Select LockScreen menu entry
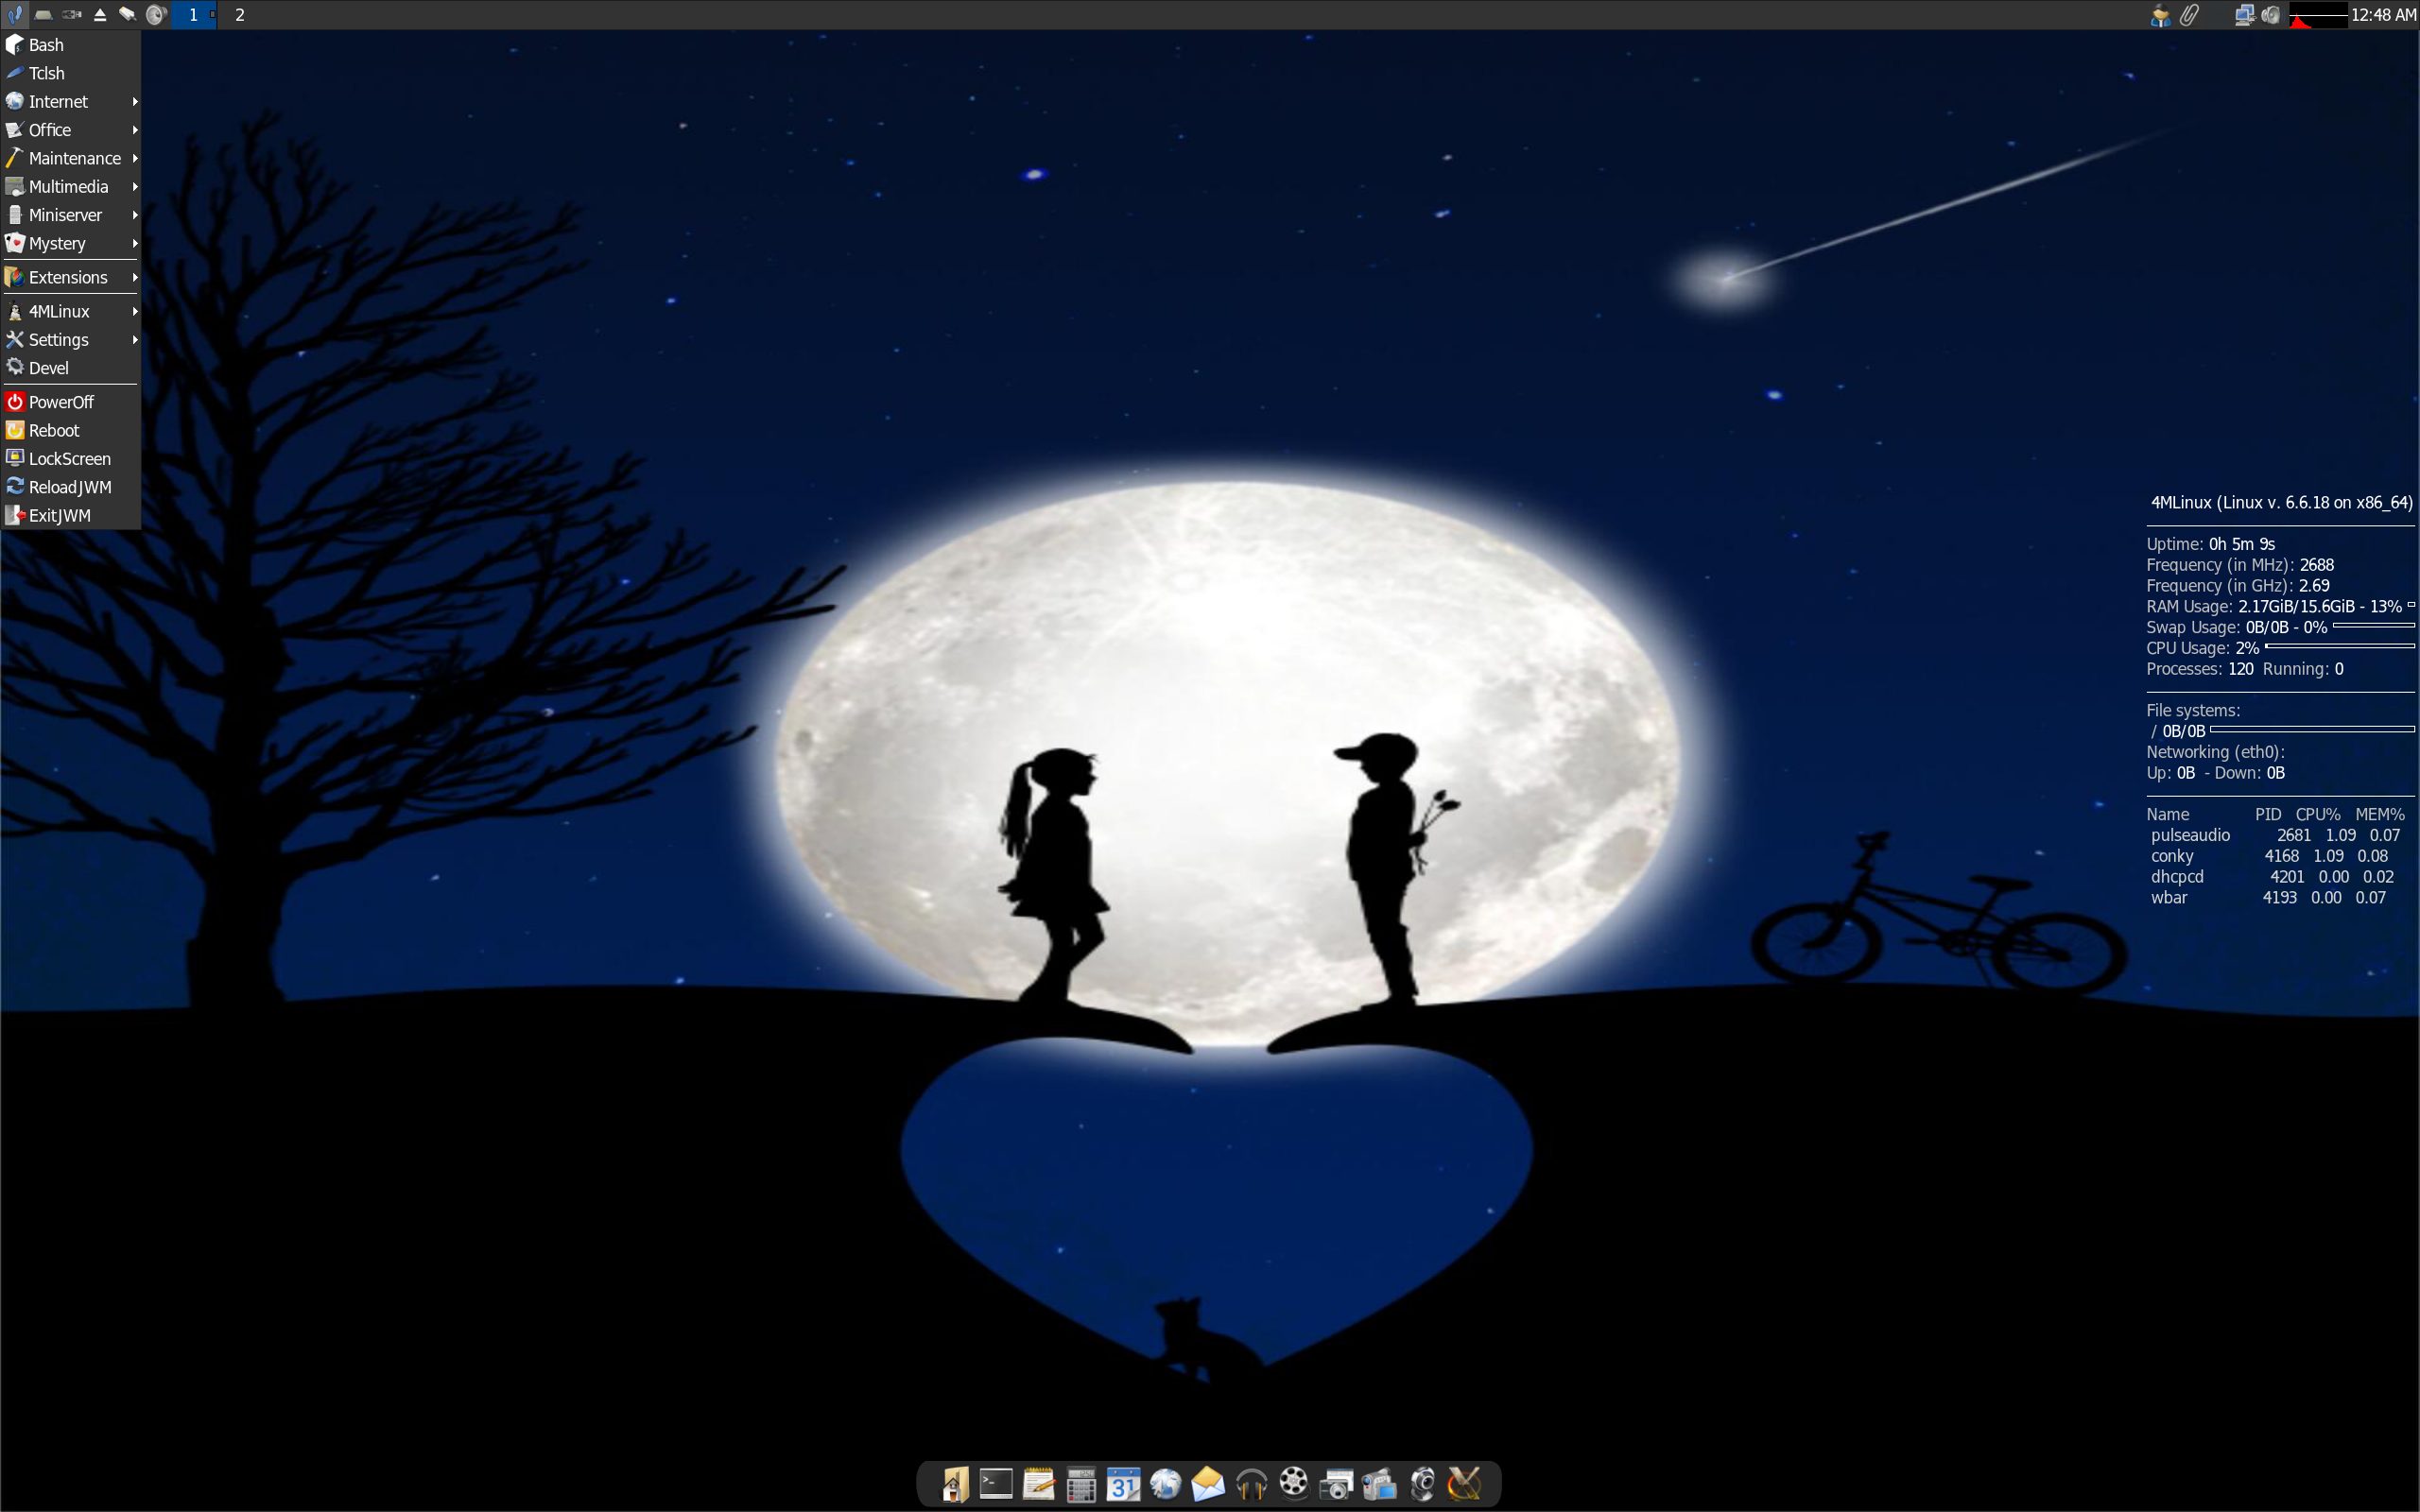This screenshot has height=1512, width=2420. click(x=69, y=459)
